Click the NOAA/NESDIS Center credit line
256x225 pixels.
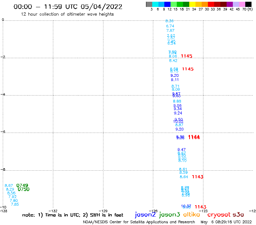tap(139, 222)
